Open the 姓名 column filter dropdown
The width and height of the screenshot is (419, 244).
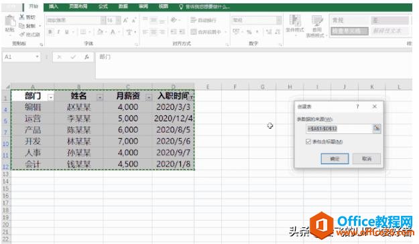(100, 98)
